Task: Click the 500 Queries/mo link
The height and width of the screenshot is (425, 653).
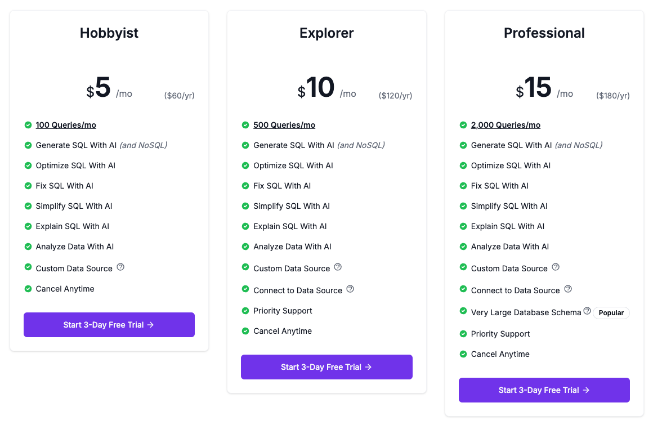Action: 284,125
